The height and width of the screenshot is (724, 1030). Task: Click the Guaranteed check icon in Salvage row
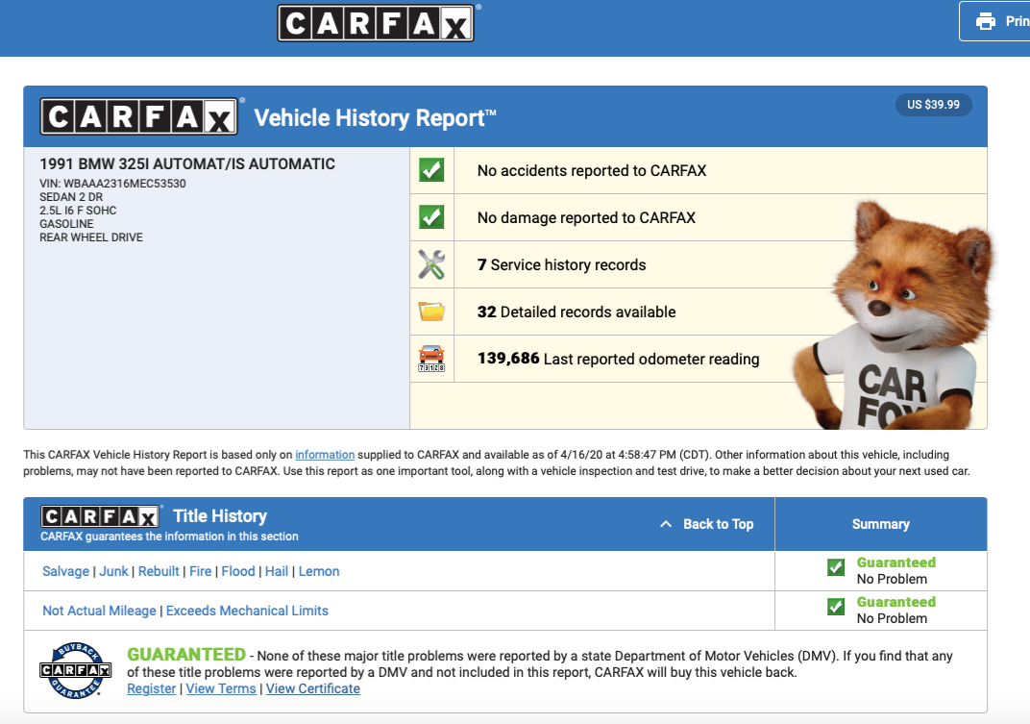point(836,567)
